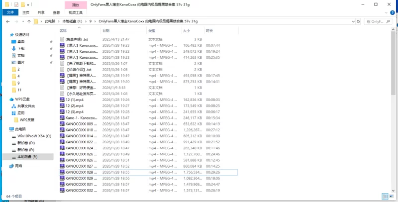Open the WPS灵犀 folder in the sidebar
Image resolution: width=398 pixels, height=202 pixels.
point(27,120)
